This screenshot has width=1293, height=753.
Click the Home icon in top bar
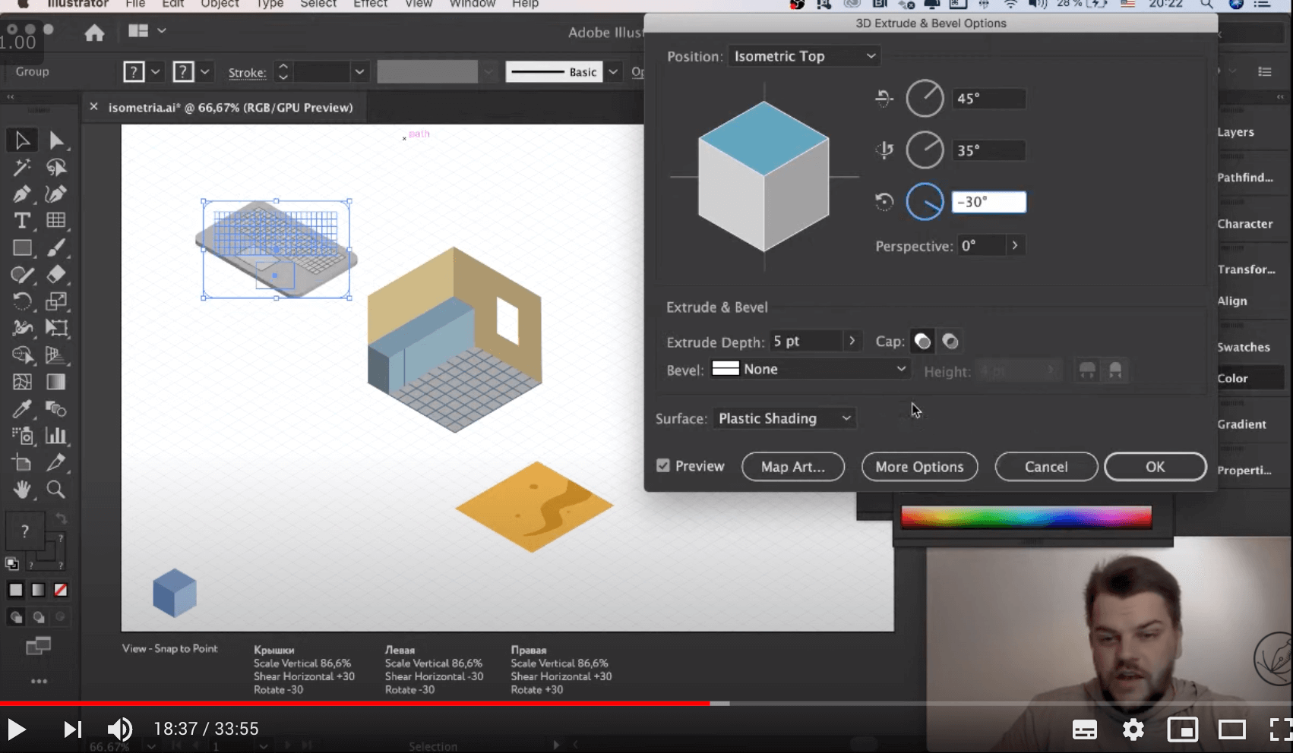[94, 33]
